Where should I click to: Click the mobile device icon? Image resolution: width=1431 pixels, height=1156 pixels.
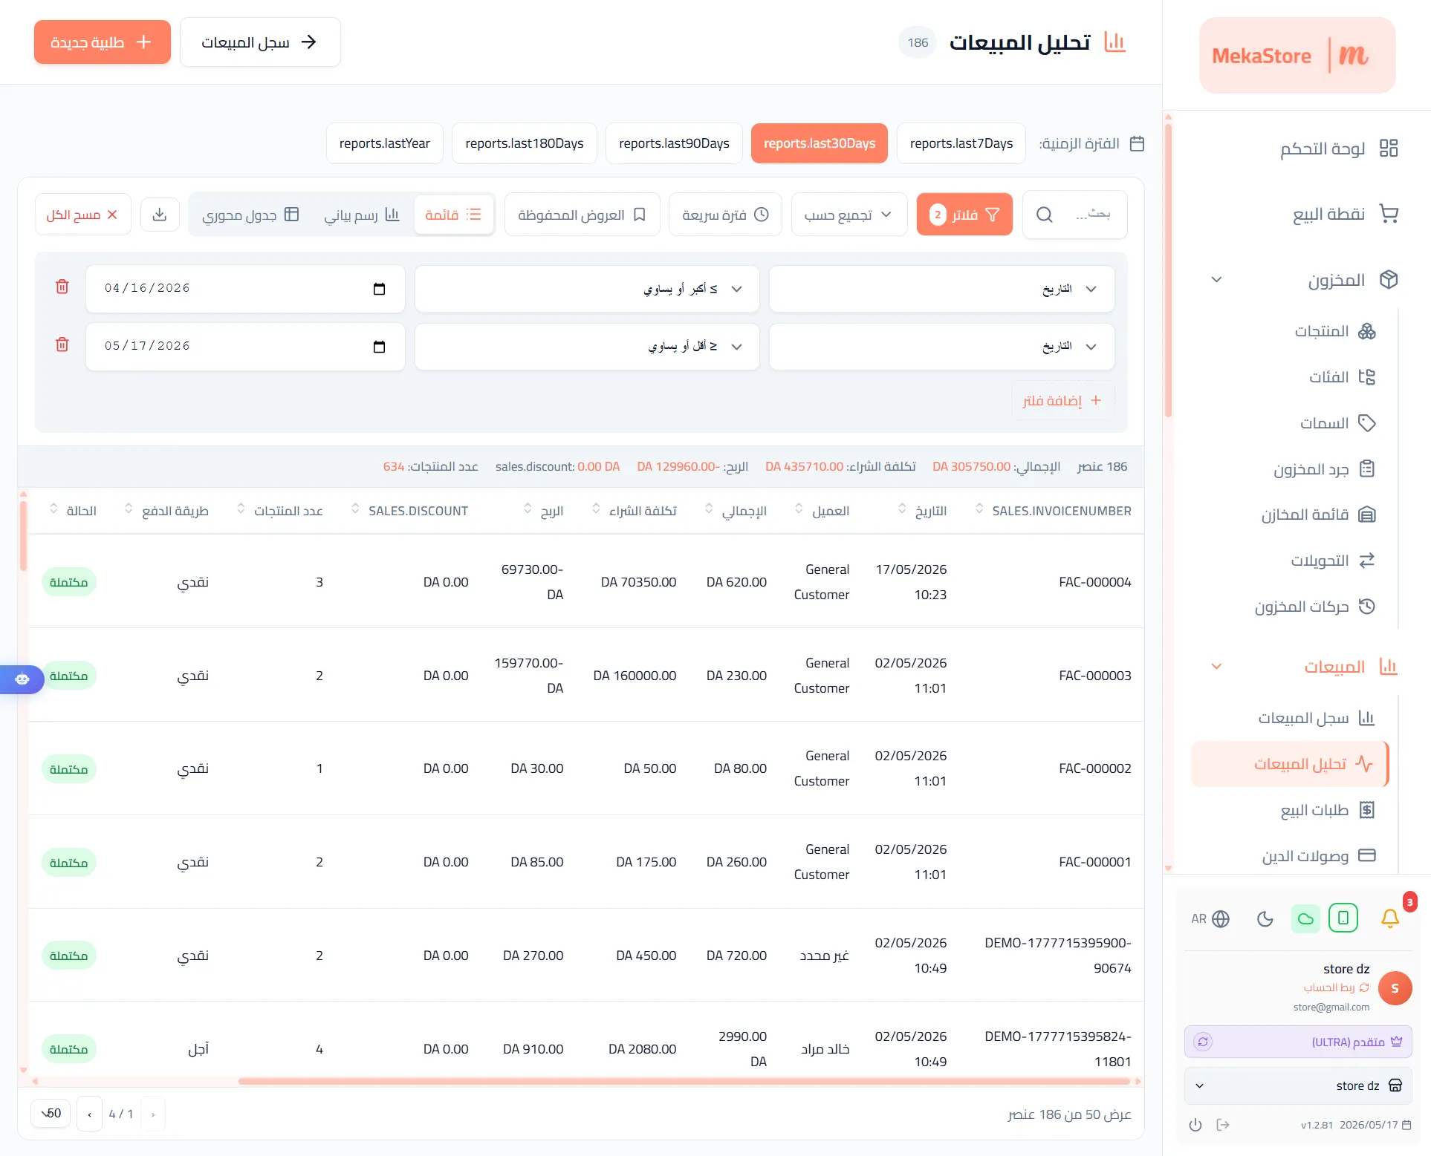[x=1343, y=918]
